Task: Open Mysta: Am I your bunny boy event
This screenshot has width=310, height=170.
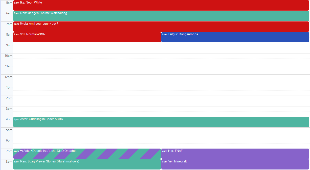Action: [161, 26]
